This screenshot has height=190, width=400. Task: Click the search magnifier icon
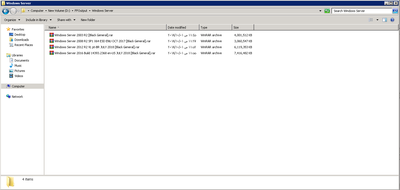click(395, 11)
